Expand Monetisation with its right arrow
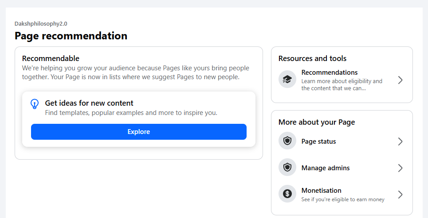 400,195
